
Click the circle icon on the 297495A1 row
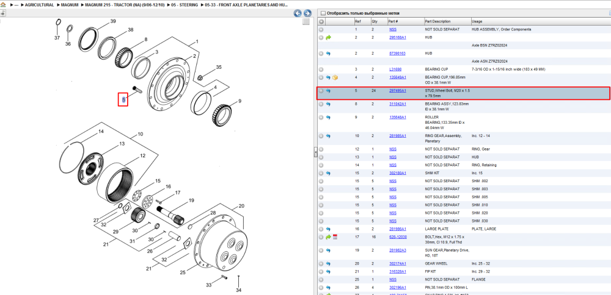tap(321, 91)
